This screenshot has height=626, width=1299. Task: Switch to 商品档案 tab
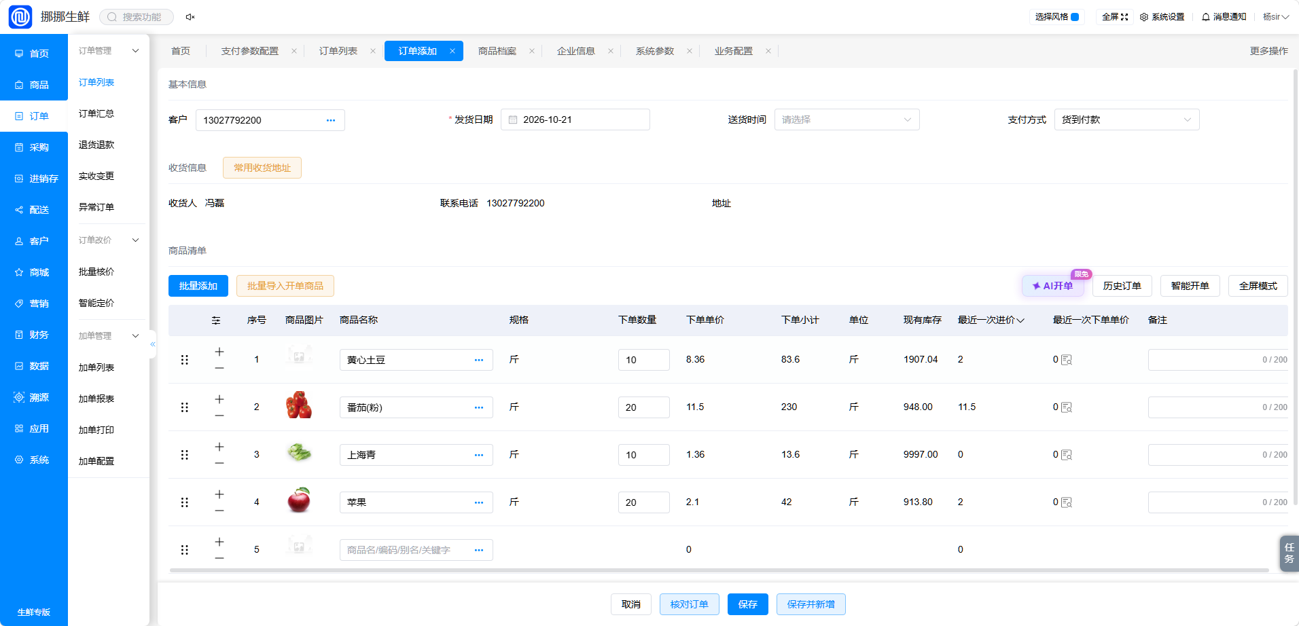click(x=497, y=51)
